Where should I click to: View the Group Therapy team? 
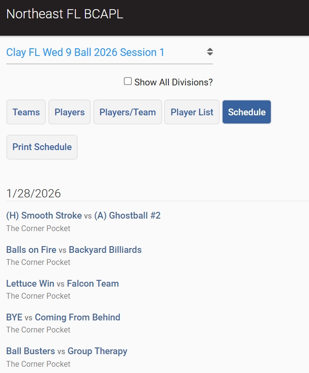point(98,351)
